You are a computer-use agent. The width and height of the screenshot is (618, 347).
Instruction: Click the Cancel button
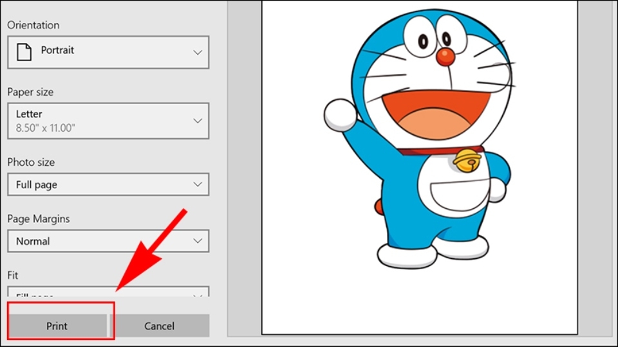[x=159, y=326]
